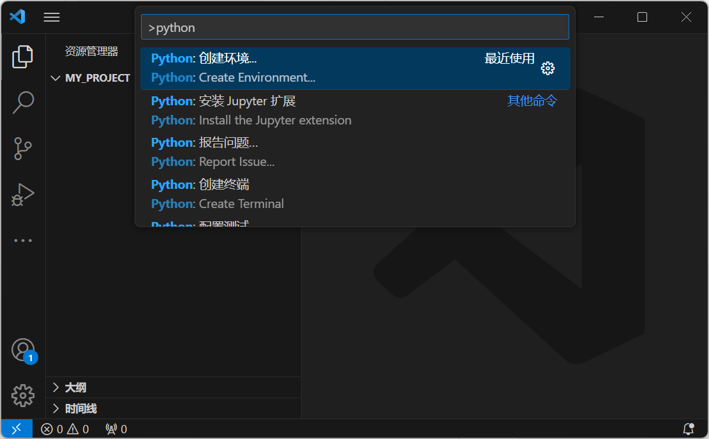
Task: Open the hamburger application menu
Action: pyautogui.click(x=52, y=17)
